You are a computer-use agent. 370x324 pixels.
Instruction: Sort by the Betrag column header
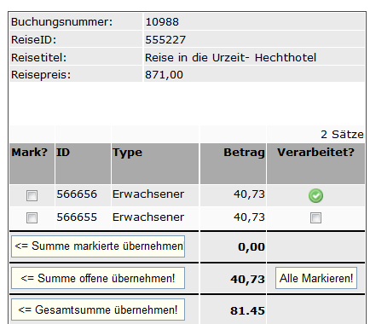pos(244,153)
